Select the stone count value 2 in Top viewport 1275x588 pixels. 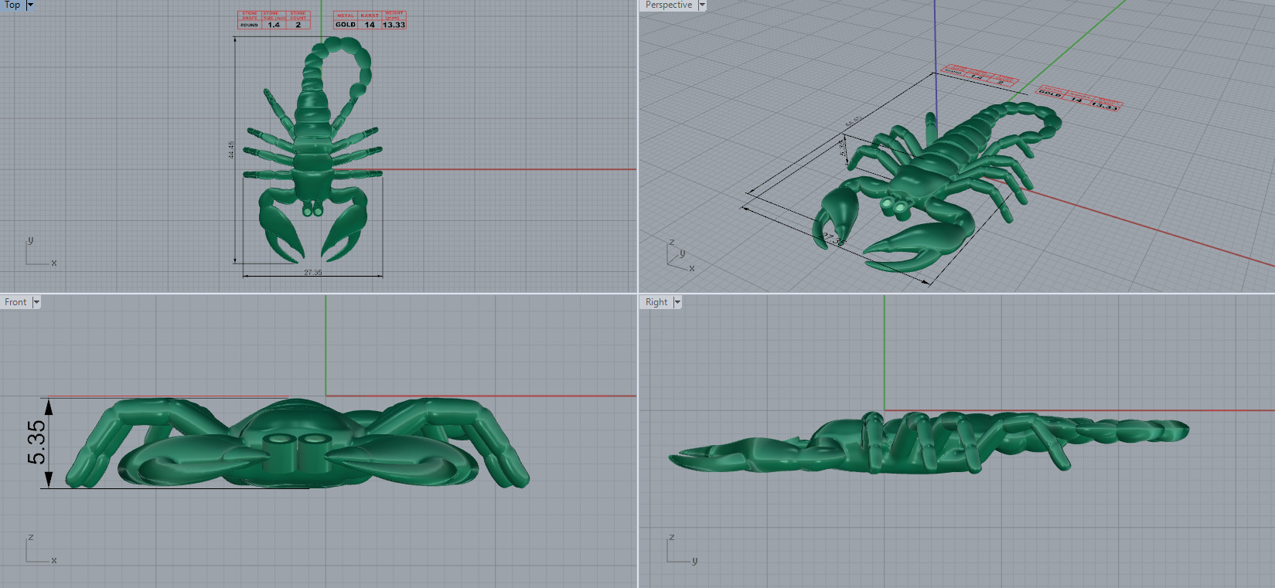pyautogui.click(x=298, y=25)
